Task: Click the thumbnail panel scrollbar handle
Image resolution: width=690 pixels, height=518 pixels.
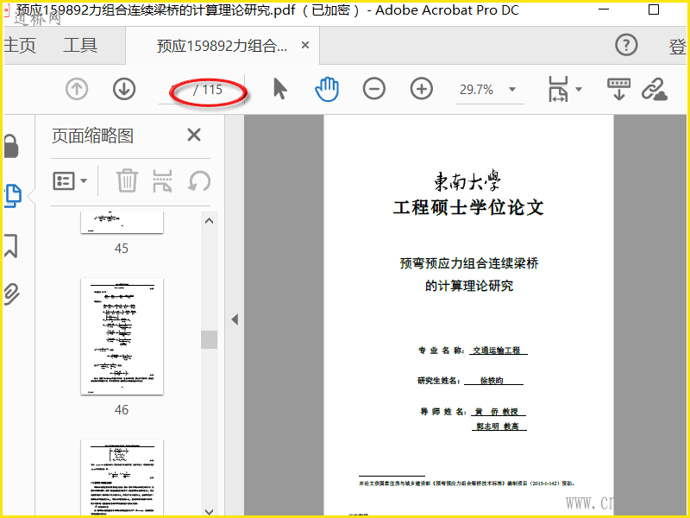Action: point(209,339)
